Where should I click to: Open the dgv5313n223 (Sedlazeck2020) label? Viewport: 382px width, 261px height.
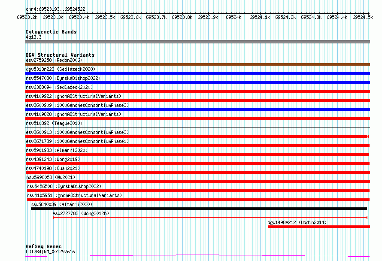click(61, 69)
